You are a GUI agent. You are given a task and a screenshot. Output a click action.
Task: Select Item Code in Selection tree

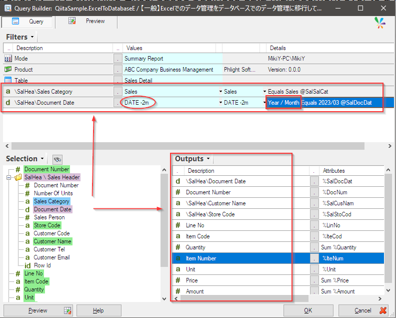click(x=36, y=281)
